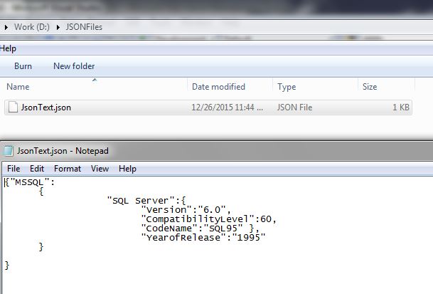Open the Explorer Help menu

point(8,48)
